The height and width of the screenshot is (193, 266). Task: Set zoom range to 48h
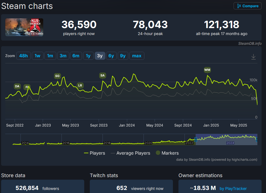23,56
